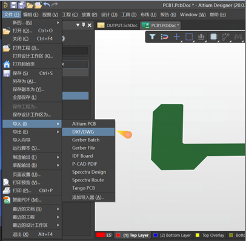
Task: Open the 放置 (P) menu
Action: point(89,15)
